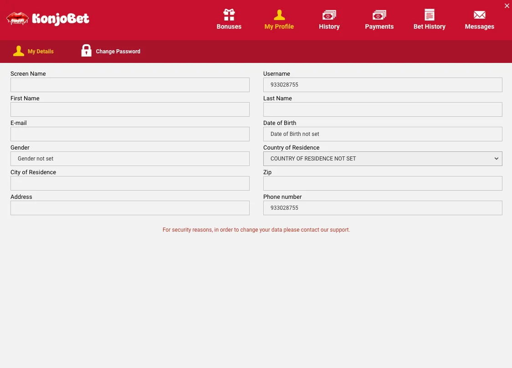
Task: Go to the History tab label
Action: point(329,26)
